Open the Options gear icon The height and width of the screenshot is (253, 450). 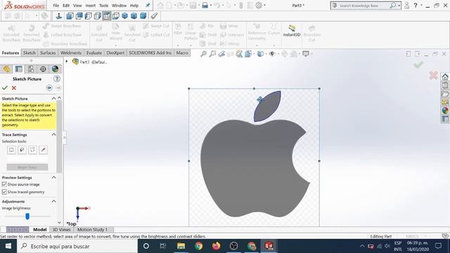[x=259, y=5]
